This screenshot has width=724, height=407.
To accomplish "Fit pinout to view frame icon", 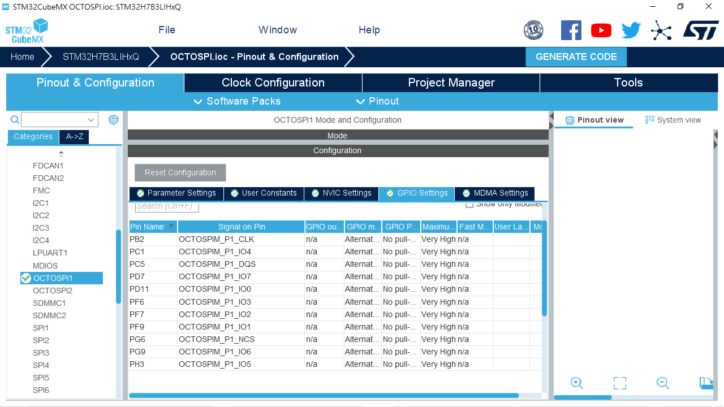I will point(620,383).
